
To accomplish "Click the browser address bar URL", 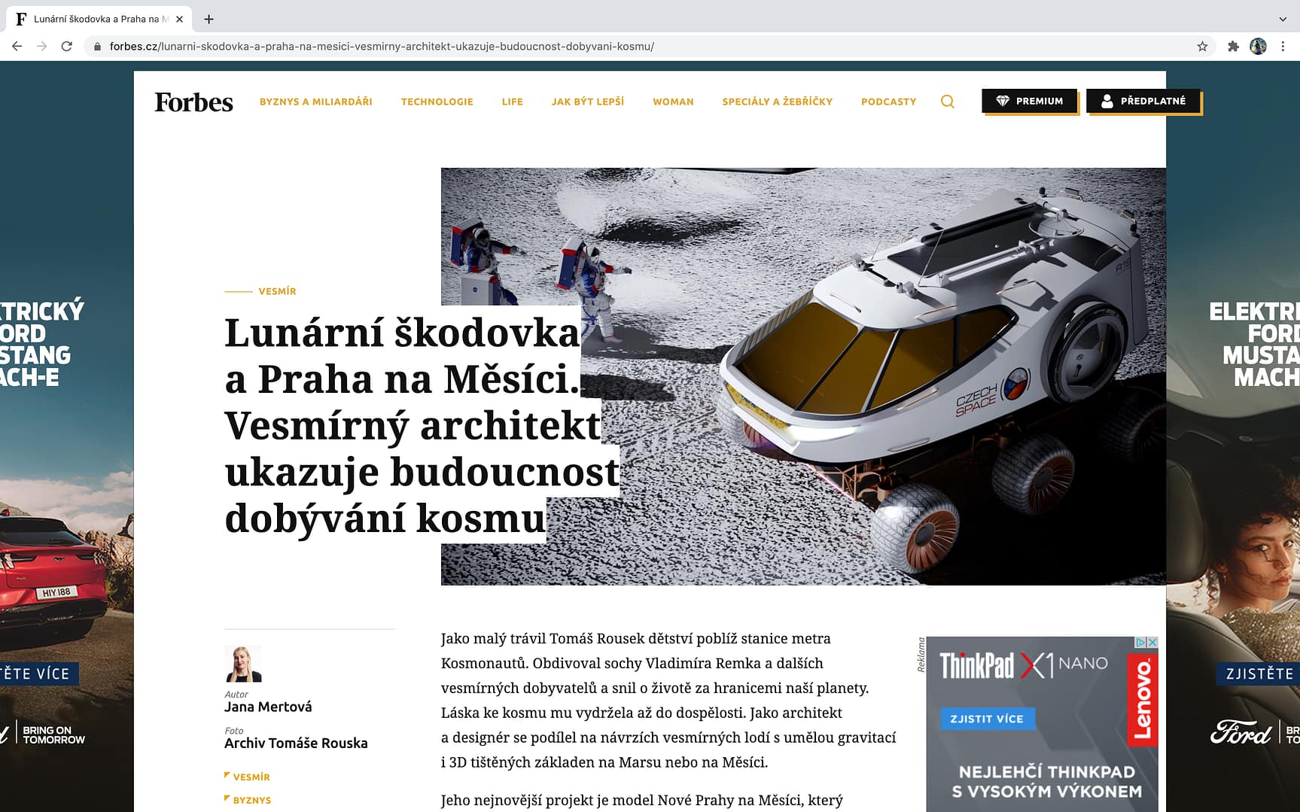I will point(382,47).
